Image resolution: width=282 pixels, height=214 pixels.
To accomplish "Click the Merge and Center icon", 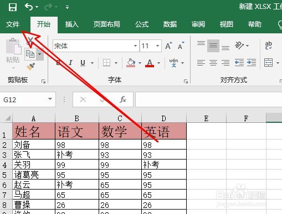I will point(268,63).
